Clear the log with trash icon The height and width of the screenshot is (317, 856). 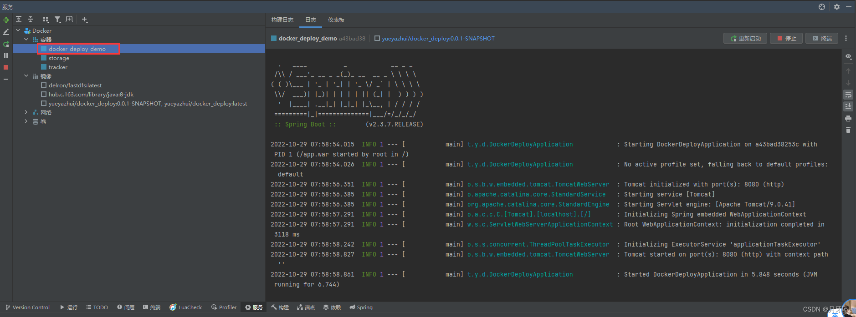click(848, 130)
